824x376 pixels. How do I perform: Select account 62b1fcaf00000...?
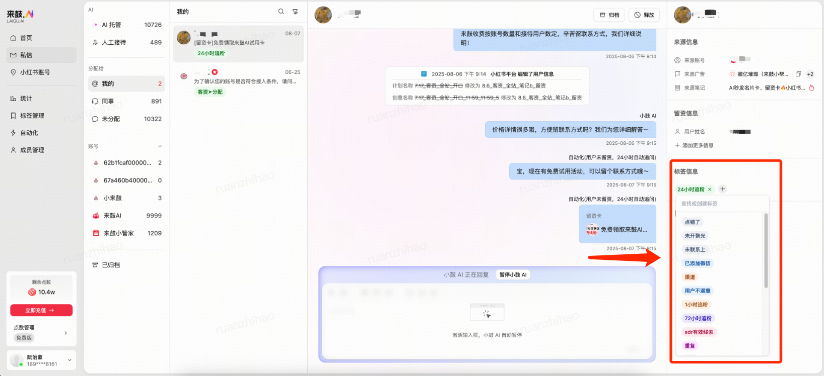(126, 163)
